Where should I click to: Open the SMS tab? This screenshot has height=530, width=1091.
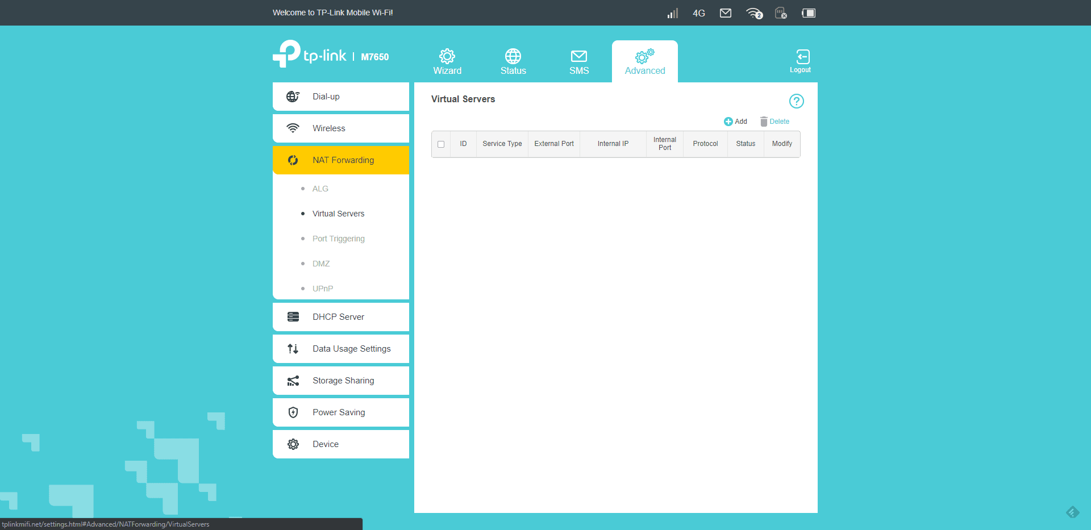coord(579,61)
